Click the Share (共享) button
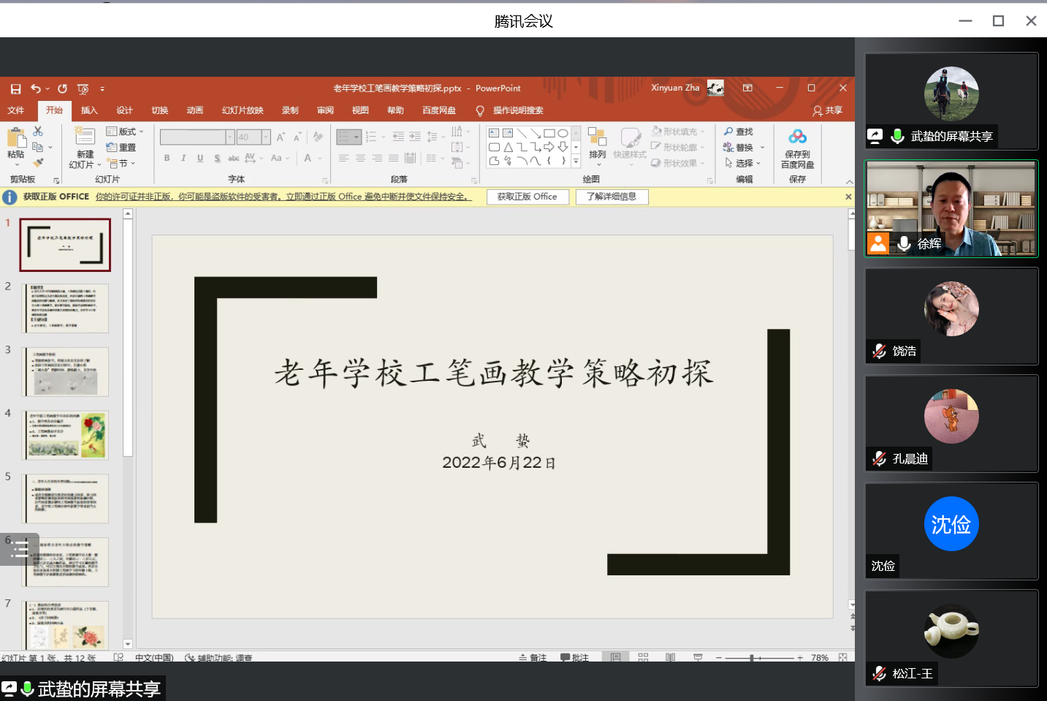The height and width of the screenshot is (701, 1047). (828, 110)
